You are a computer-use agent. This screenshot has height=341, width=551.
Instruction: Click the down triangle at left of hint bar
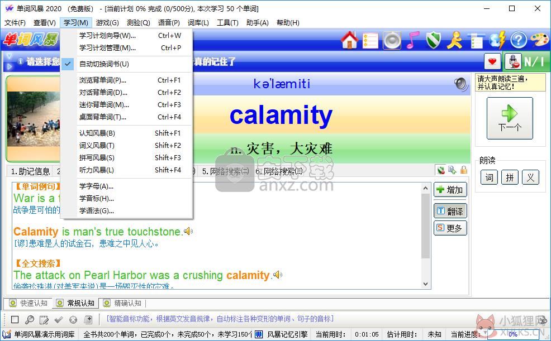tap(9, 56)
